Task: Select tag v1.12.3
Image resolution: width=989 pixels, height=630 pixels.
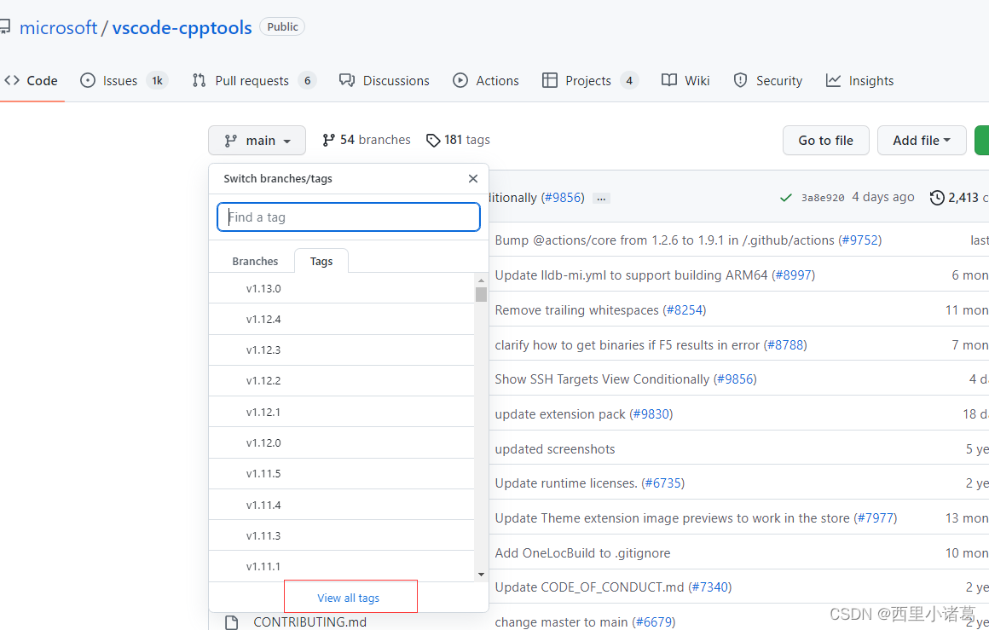Action: (341, 350)
